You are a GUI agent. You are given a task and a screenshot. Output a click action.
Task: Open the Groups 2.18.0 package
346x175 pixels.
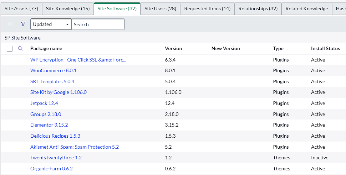pos(46,114)
